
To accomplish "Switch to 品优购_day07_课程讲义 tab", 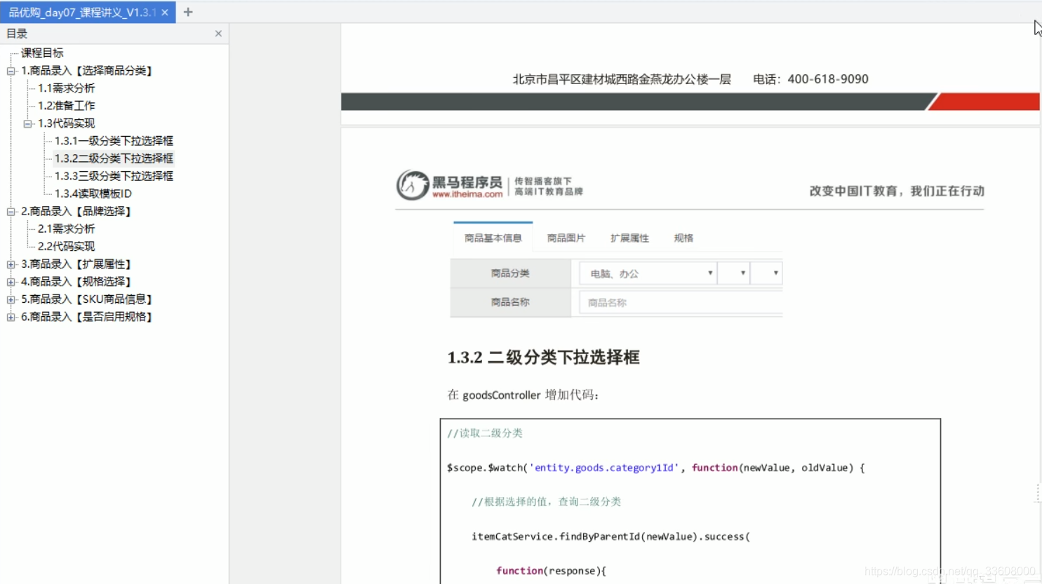I will tap(82, 13).
